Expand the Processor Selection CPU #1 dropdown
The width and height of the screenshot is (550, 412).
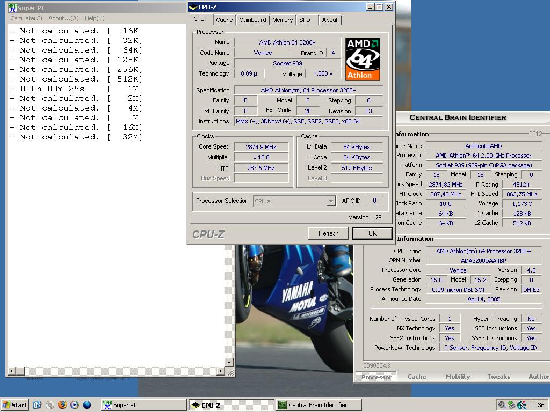coord(331,201)
